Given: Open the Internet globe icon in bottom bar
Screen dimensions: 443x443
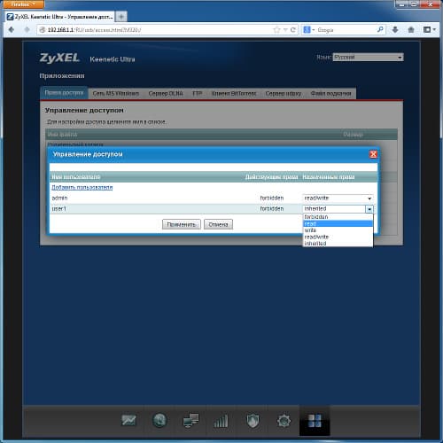Looking at the screenshot, I should point(159,420).
